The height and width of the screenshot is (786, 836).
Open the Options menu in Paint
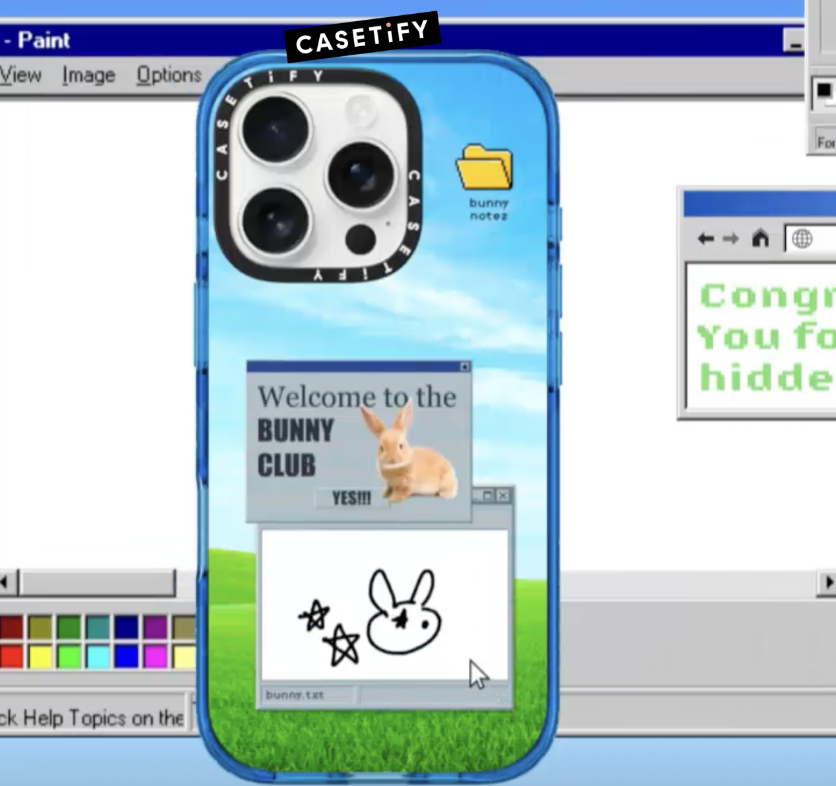click(169, 76)
